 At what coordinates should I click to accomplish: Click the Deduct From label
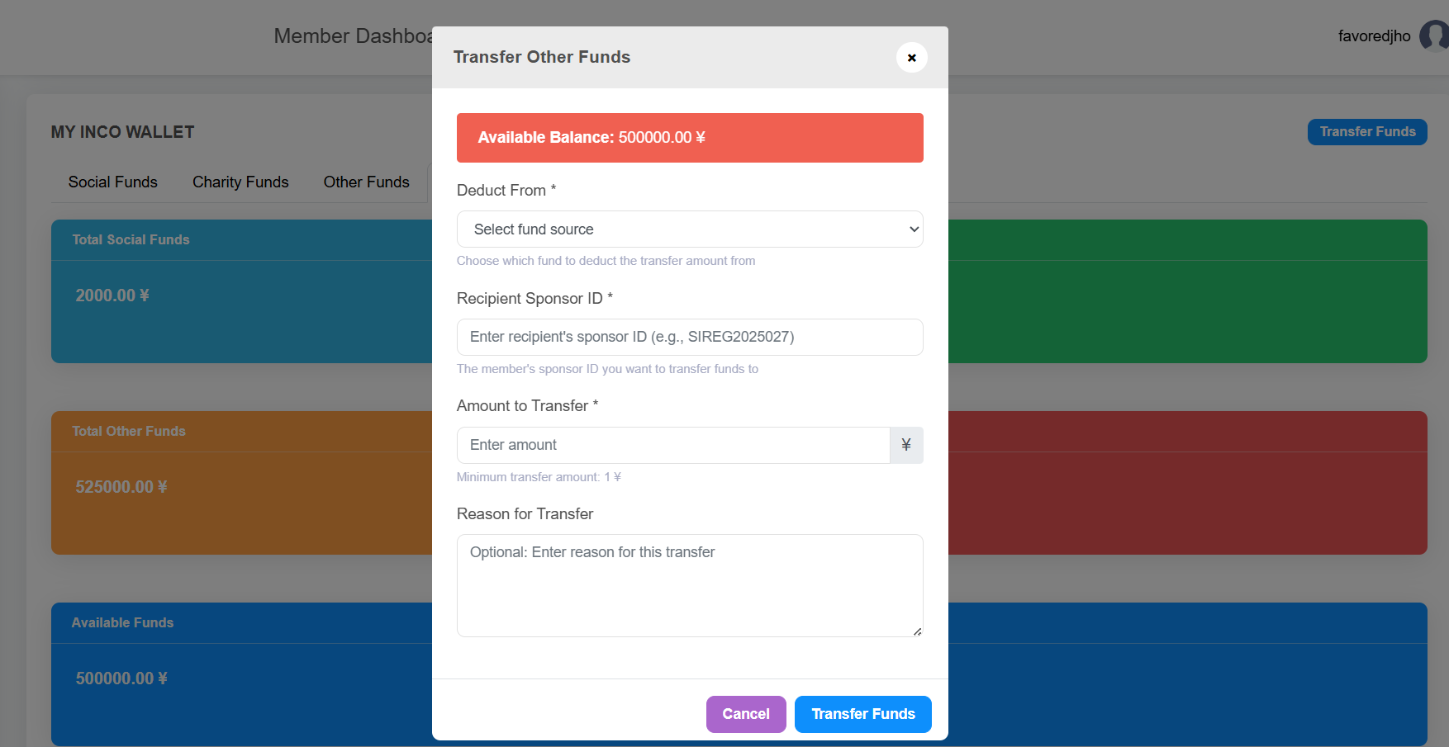pos(506,191)
